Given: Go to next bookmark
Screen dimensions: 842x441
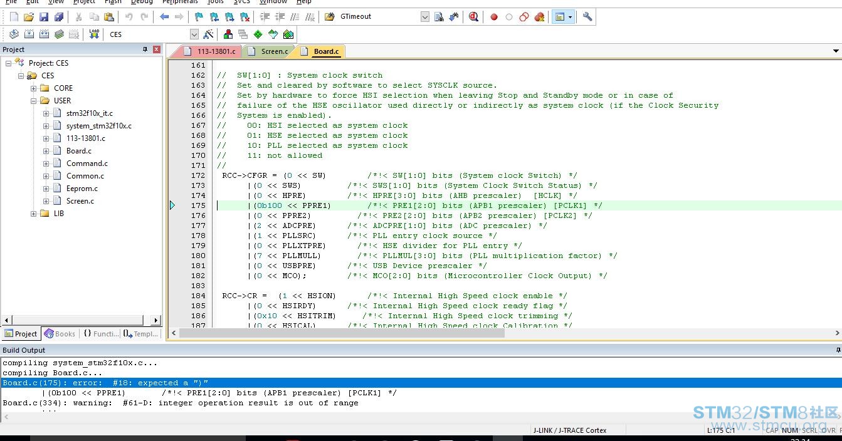Looking at the screenshot, I should tap(229, 17).
